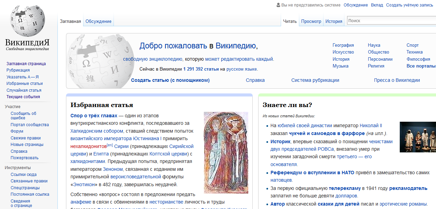Image resolution: width=436 pixels, height=209 pixels.
Task: View Новые страницы
Action: 27,145
